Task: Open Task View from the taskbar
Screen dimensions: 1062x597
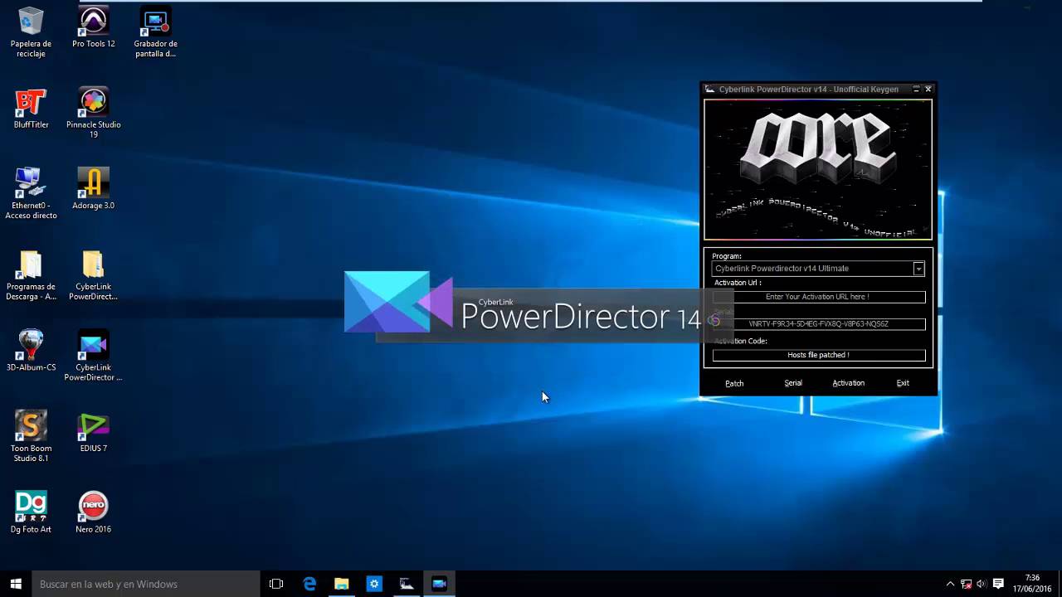Action: tap(276, 584)
